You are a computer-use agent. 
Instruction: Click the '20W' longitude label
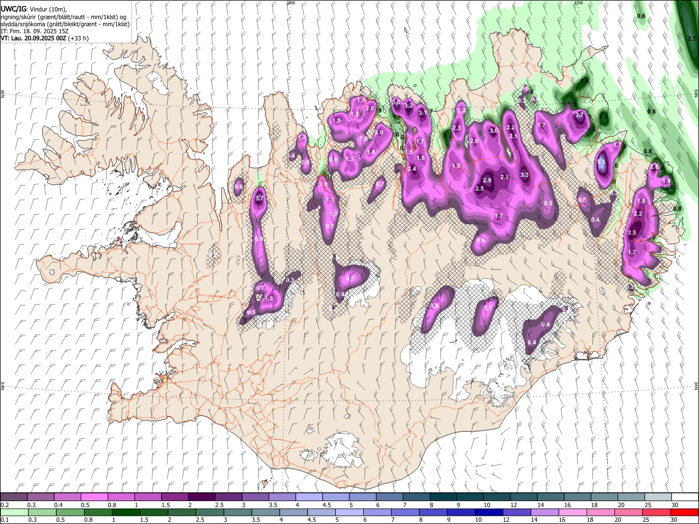[290, 3]
